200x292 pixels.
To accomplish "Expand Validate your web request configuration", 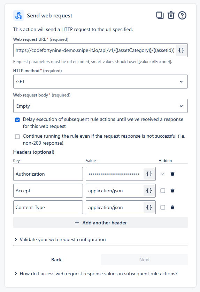I will coord(63,239).
